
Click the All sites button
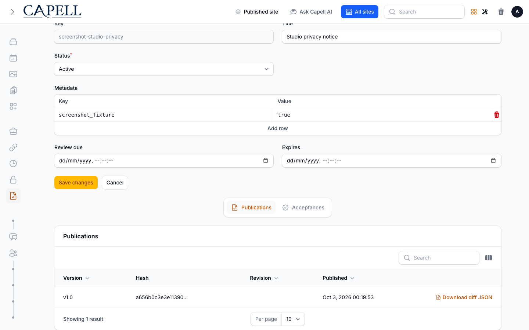360,12
